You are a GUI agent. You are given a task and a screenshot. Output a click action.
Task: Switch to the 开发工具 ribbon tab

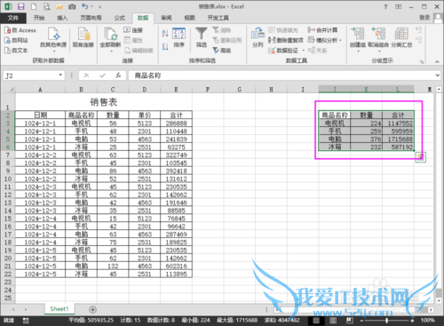pyautogui.click(x=218, y=18)
